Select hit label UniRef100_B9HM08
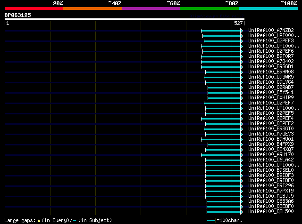The height and width of the screenshot is (224, 302). click(x=271, y=72)
